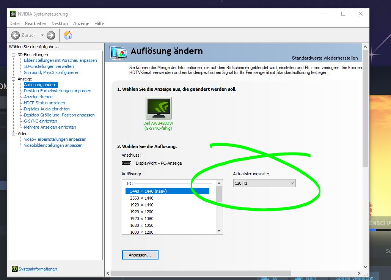Click the Systeminformationen icon
Image resolution: width=391 pixels, height=280 pixels.
pyautogui.click(x=14, y=269)
